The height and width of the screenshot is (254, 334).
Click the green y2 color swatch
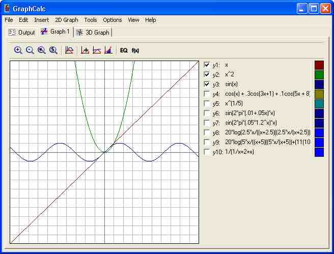[x=319, y=75]
